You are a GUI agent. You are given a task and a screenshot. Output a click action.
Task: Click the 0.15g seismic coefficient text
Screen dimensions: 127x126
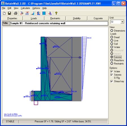click(117, 78)
